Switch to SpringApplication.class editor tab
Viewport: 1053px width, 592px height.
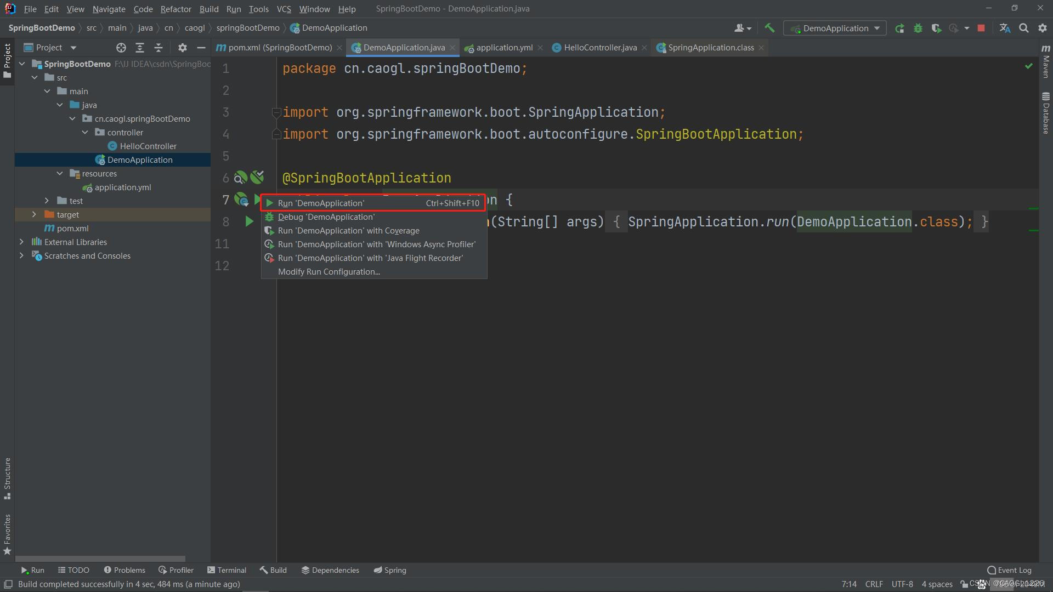(x=710, y=48)
